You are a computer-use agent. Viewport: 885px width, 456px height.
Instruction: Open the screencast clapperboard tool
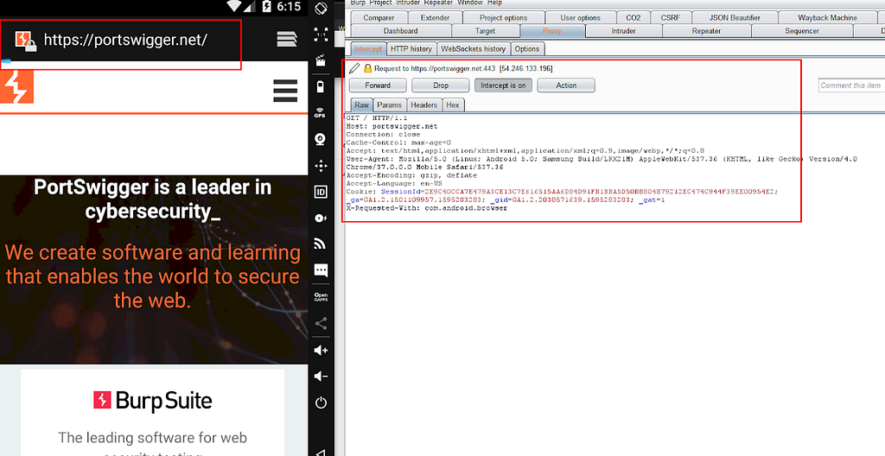pyautogui.click(x=321, y=60)
